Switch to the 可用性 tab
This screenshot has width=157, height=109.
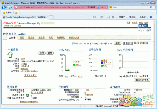[x=31, y=38]
